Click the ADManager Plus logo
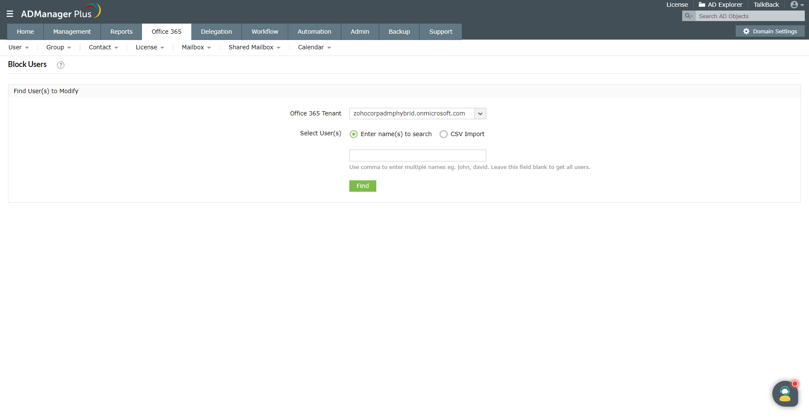Viewport: 809px width, 418px height. [61, 11]
